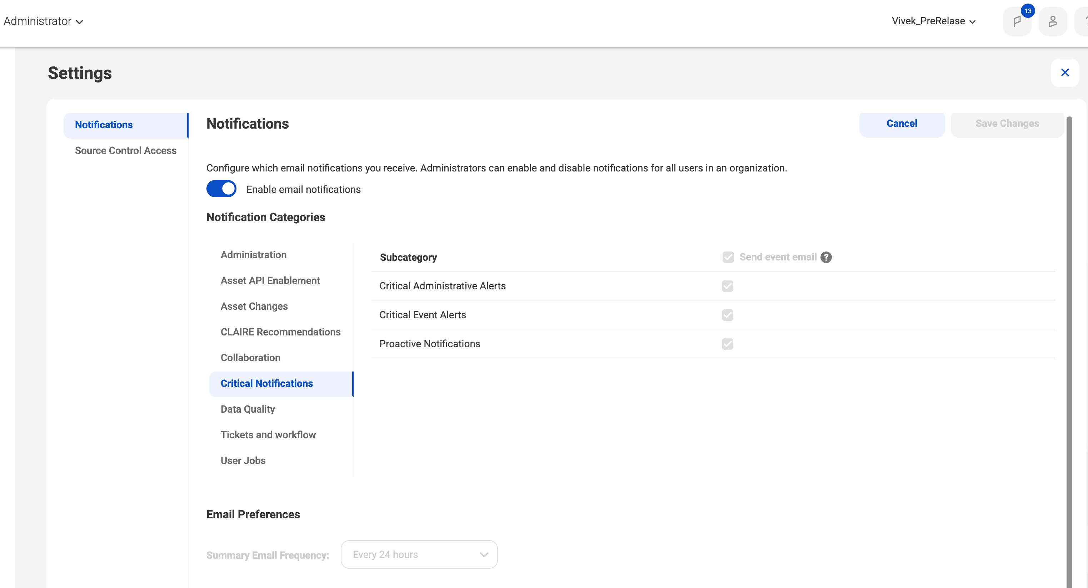The image size is (1088, 588).
Task: Click the Critical Event Alerts row text
Action: [x=422, y=315]
